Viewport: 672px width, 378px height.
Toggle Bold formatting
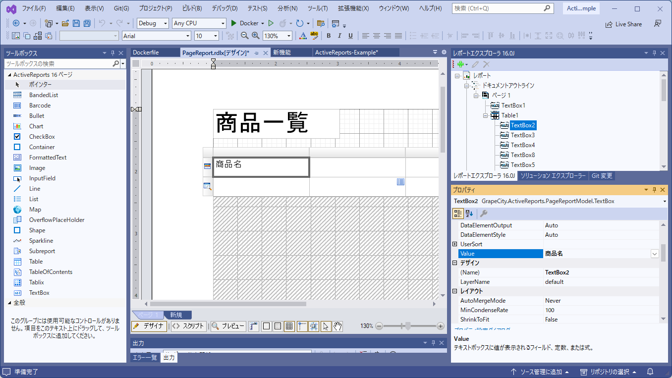(x=329, y=36)
